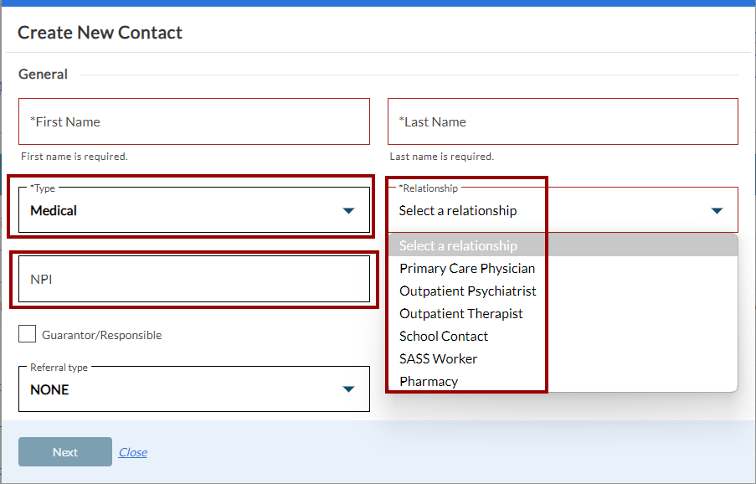Enable the Guarantor/Responsible checkbox
This screenshot has width=756, height=484.
pyautogui.click(x=28, y=334)
